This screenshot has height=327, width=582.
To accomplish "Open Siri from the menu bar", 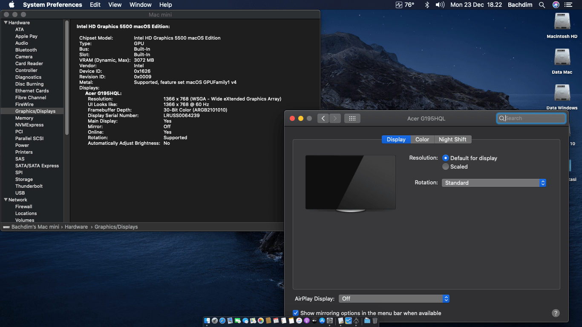I will [x=556, y=5].
